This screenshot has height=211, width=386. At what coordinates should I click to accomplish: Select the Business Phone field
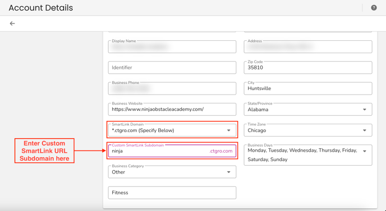172,88
